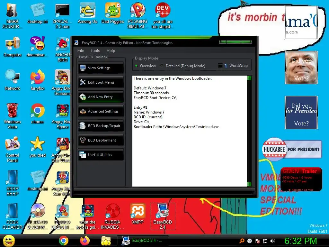Viewport: 329px width, 247px height.
Task: Click the GTA:IV Trailer countdown gadget
Action: pos(301,179)
